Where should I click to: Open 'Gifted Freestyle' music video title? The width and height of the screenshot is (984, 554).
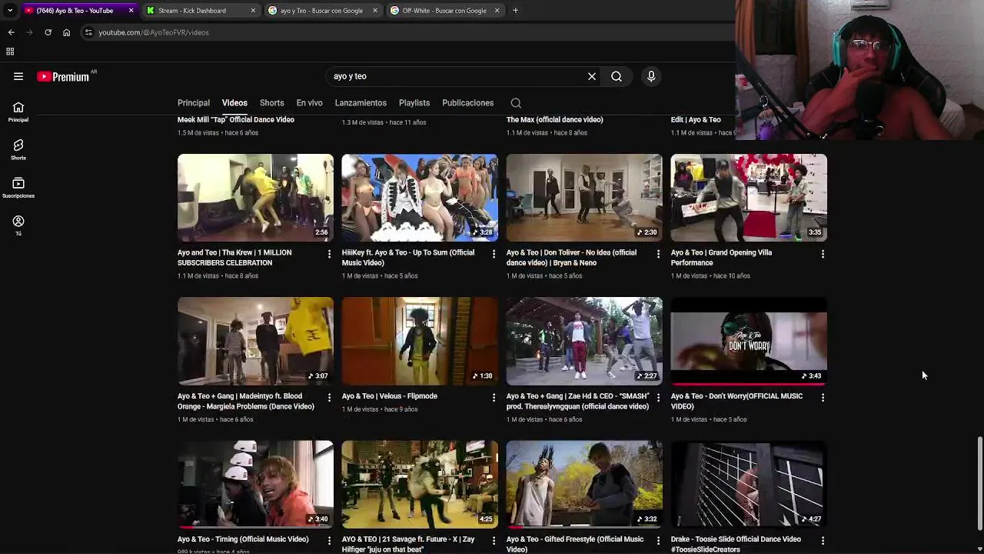click(575, 544)
